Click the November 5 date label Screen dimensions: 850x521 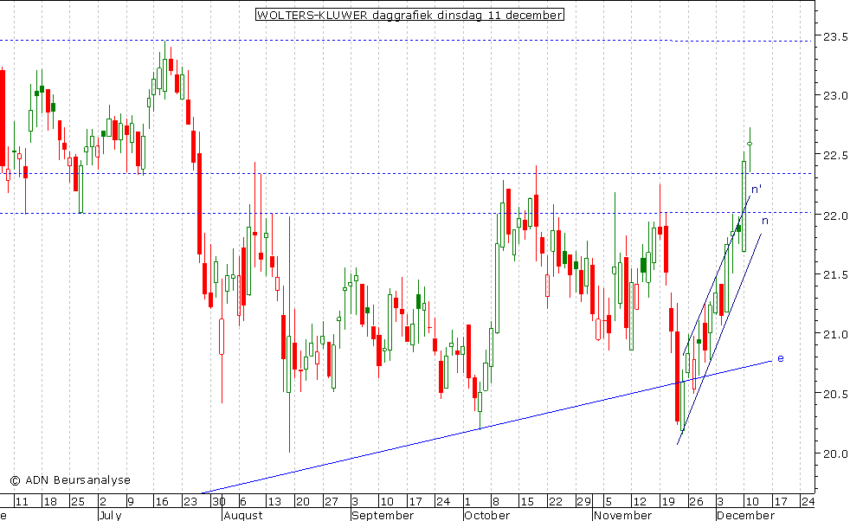coord(608,501)
